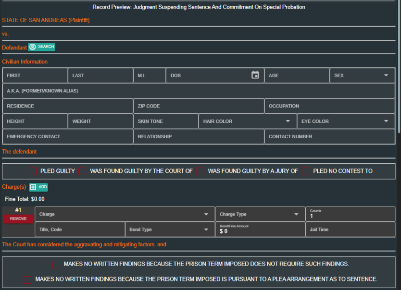Screen dimensions: 401x290
Task: Check WAS FOUND GUILTY BY A JURY OF
Action: [x=200, y=171]
